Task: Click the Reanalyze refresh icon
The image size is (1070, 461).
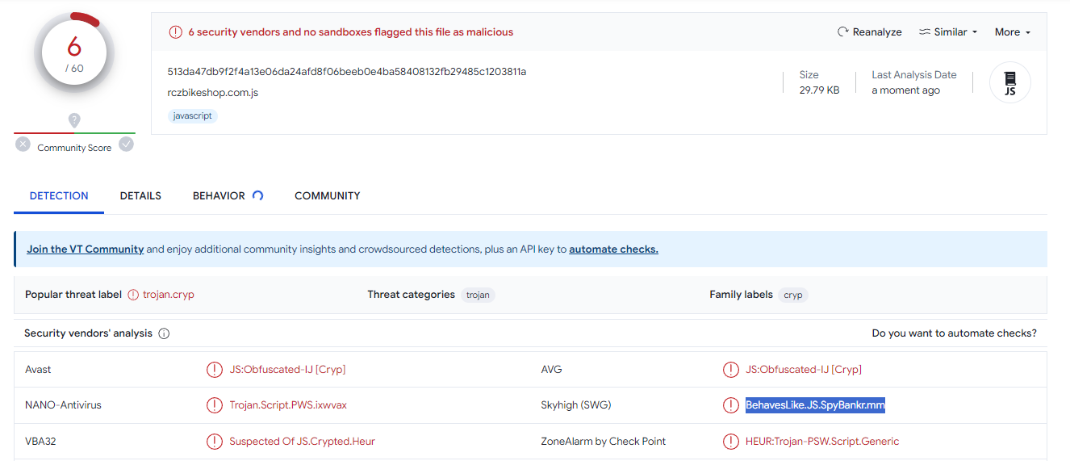Action: click(x=843, y=32)
